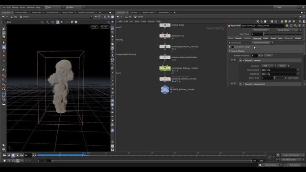The height and width of the screenshot is (172, 306).
Task: Toggle the Use Timestep checkbox
Action: [x=286, y=78]
